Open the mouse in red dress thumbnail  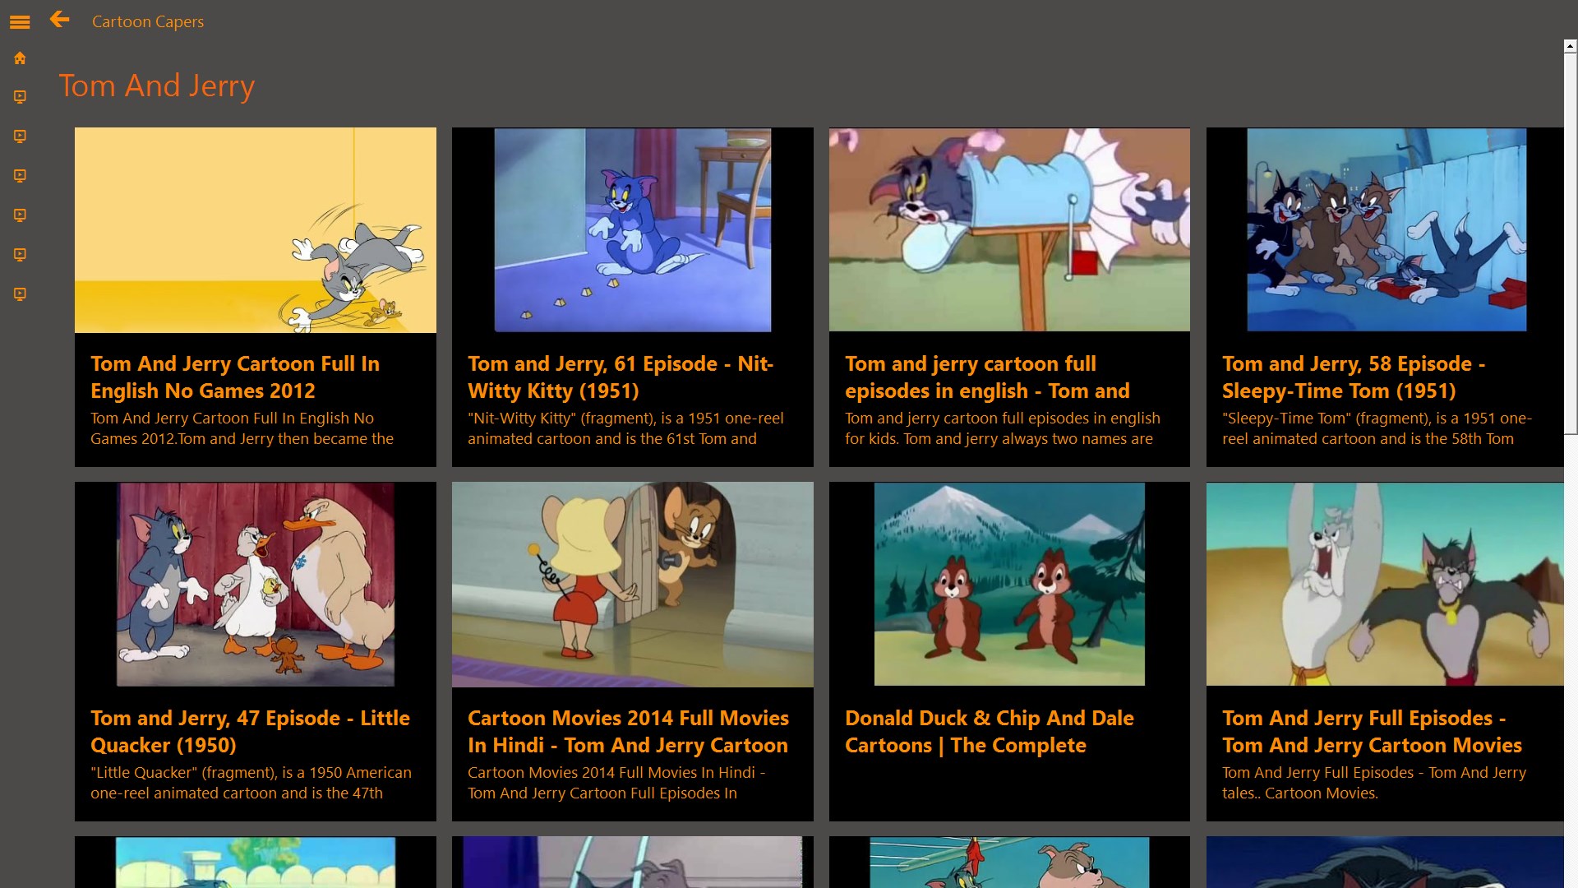(633, 585)
